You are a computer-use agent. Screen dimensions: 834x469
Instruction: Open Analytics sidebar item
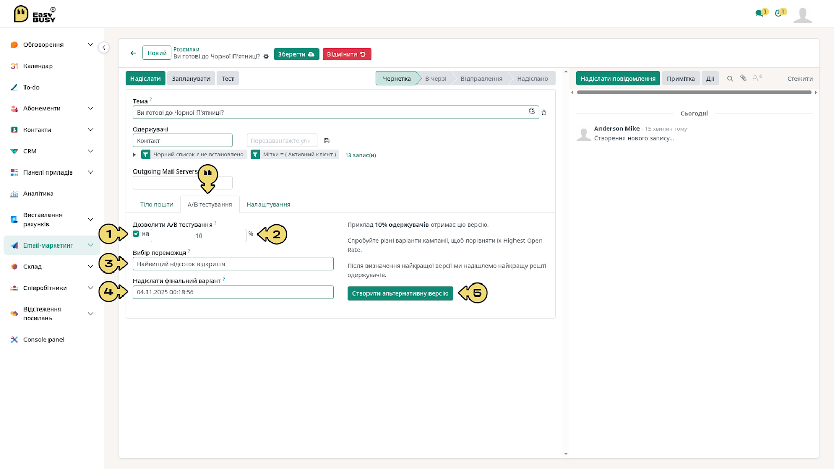[x=38, y=194]
